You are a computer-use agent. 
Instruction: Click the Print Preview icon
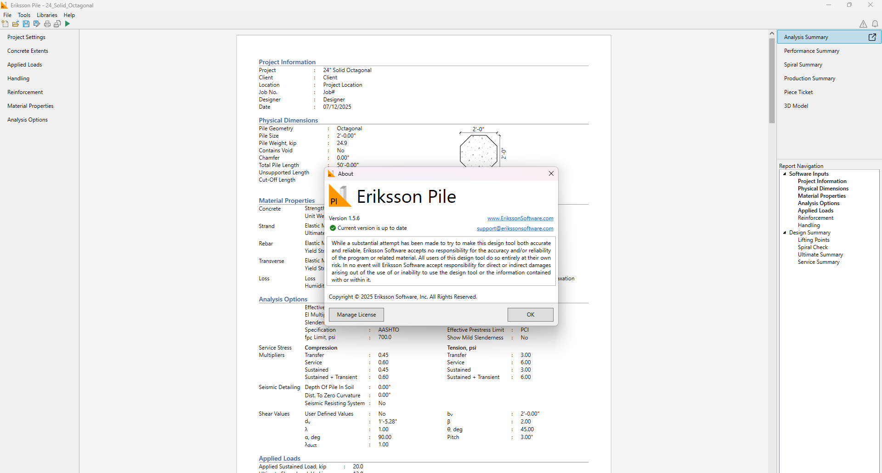57,24
